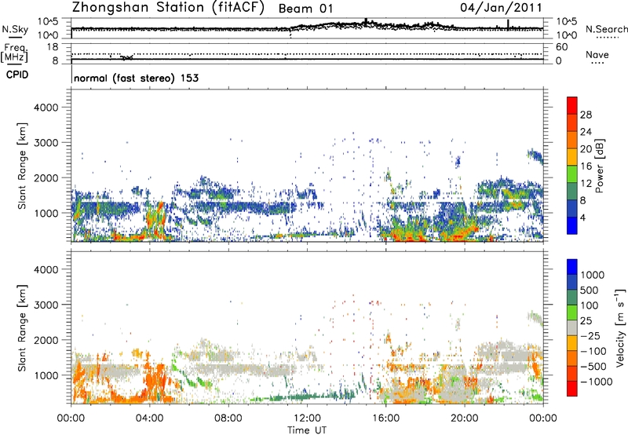Viewport: 628px width, 435px height.
Task: Click the gray segment of velocity colorbar
Action: pos(572,327)
